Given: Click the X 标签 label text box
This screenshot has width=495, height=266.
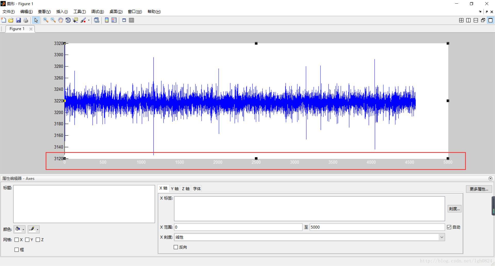Looking at the screenshot, I should click(x=309, y=209).
